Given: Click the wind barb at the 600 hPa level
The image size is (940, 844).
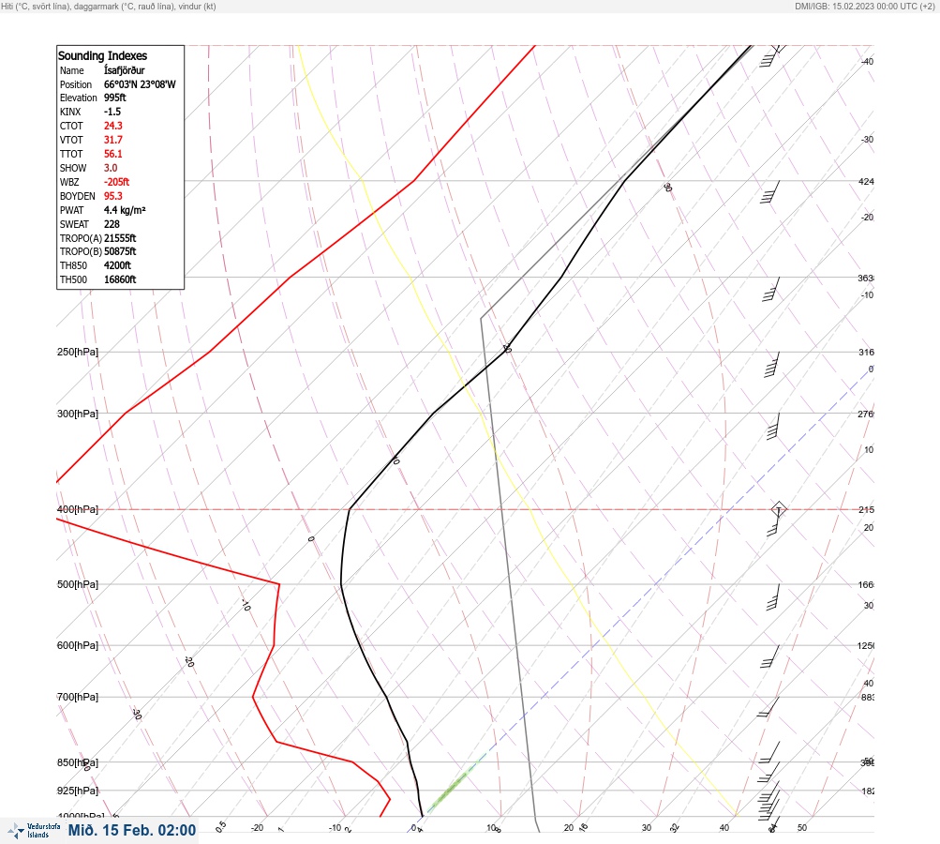Looking at the screenshot, I should click(770, 656).
